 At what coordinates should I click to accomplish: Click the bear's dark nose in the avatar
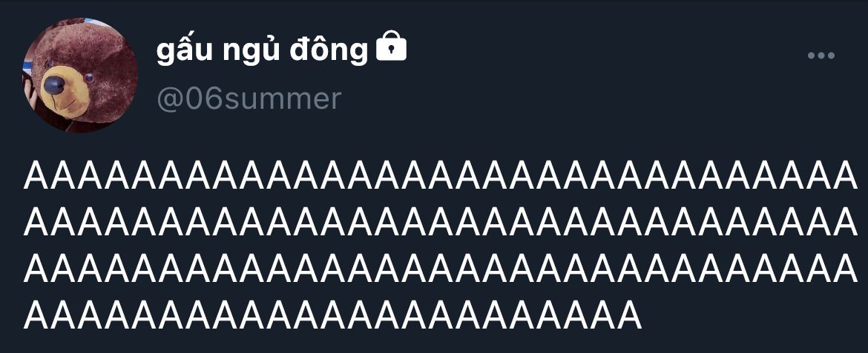click(x=55, y=85)
